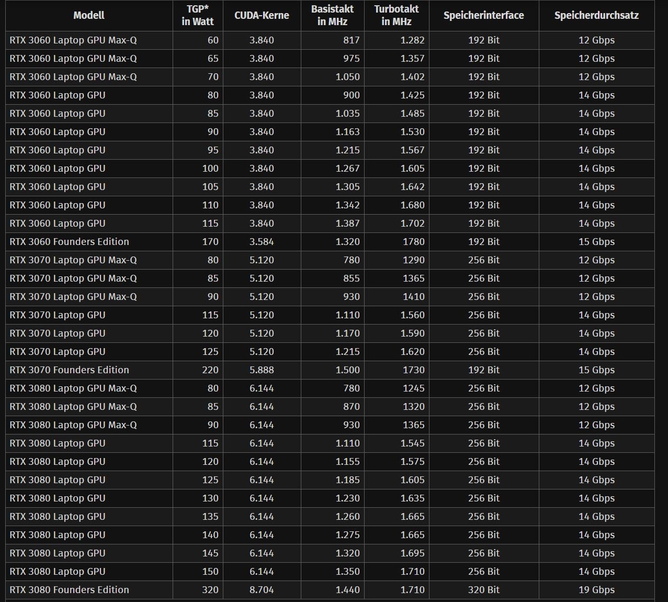Click the Speicherdurchsatz column header

tap(596, 15)
